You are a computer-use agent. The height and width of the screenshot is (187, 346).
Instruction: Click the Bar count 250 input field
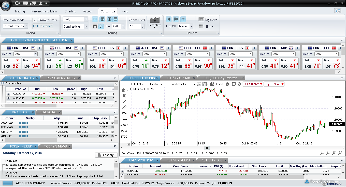point(117,26)
